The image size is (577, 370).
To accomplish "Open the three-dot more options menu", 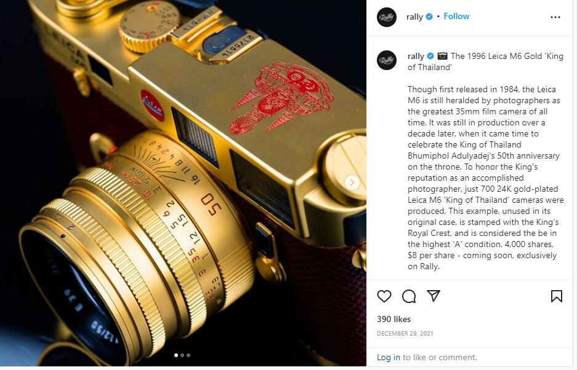I will pos(555,17).
